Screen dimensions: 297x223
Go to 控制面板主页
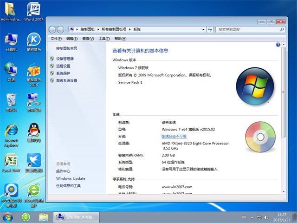(x=66, y=48)
